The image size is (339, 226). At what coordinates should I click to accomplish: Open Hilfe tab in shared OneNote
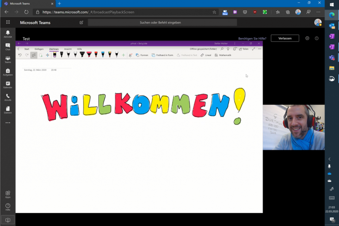coord(79,49)
